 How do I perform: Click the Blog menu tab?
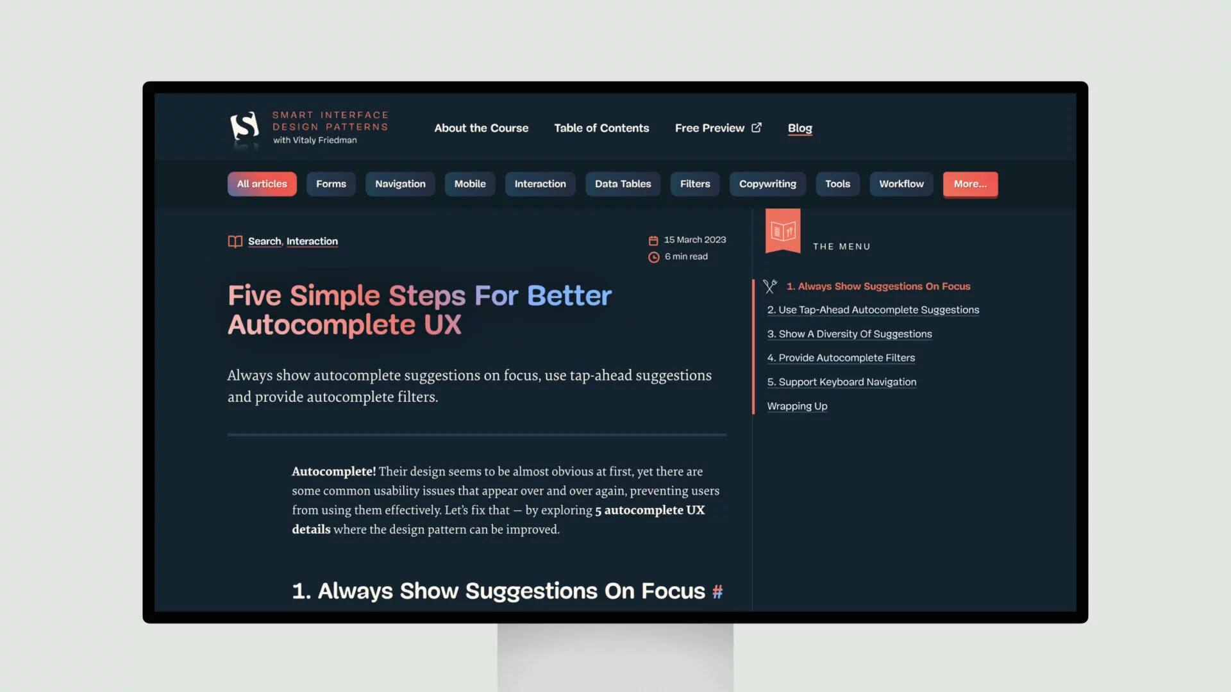(x=799, y=128)
